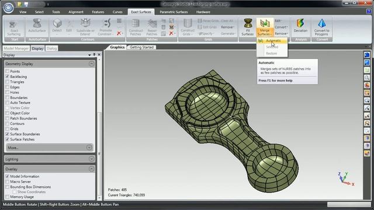The width and height of the screenshot is (374, 210).
Task: Uncheck the Backfacing checkbox
Action: (8, 76)
